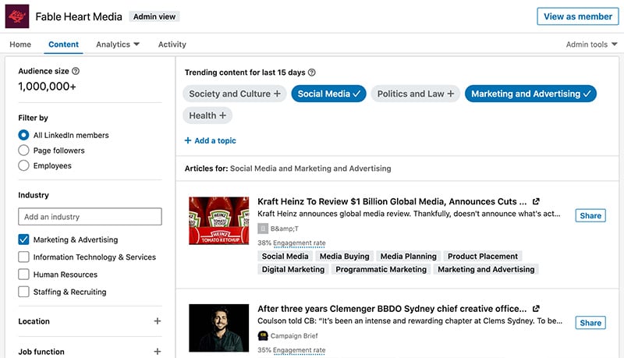Screen dimensions: 624x358
Task: Click the 1,000,000+ audience size value
Action: [47, 87]
